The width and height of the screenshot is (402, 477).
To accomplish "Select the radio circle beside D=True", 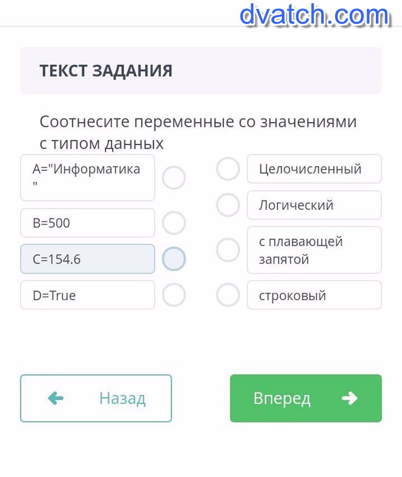I will (x=174, y=295).
